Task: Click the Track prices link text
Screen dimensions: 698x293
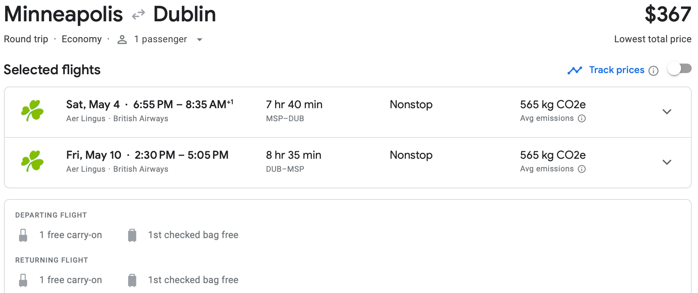Action: 617,70
